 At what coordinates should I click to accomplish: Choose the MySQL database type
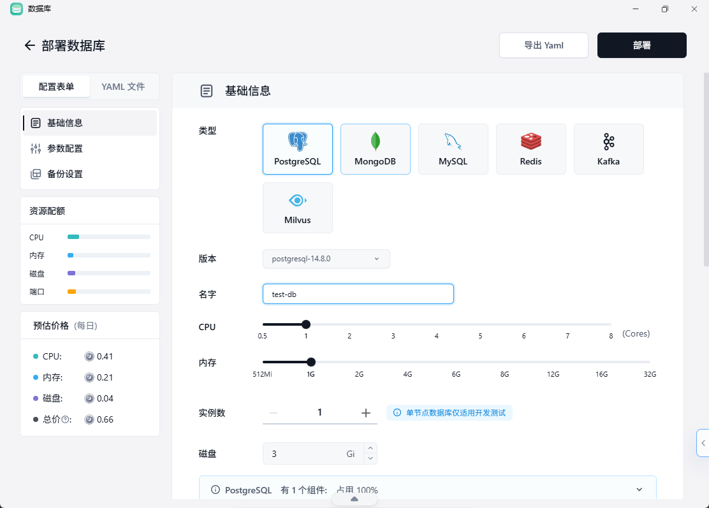[453, 149]
